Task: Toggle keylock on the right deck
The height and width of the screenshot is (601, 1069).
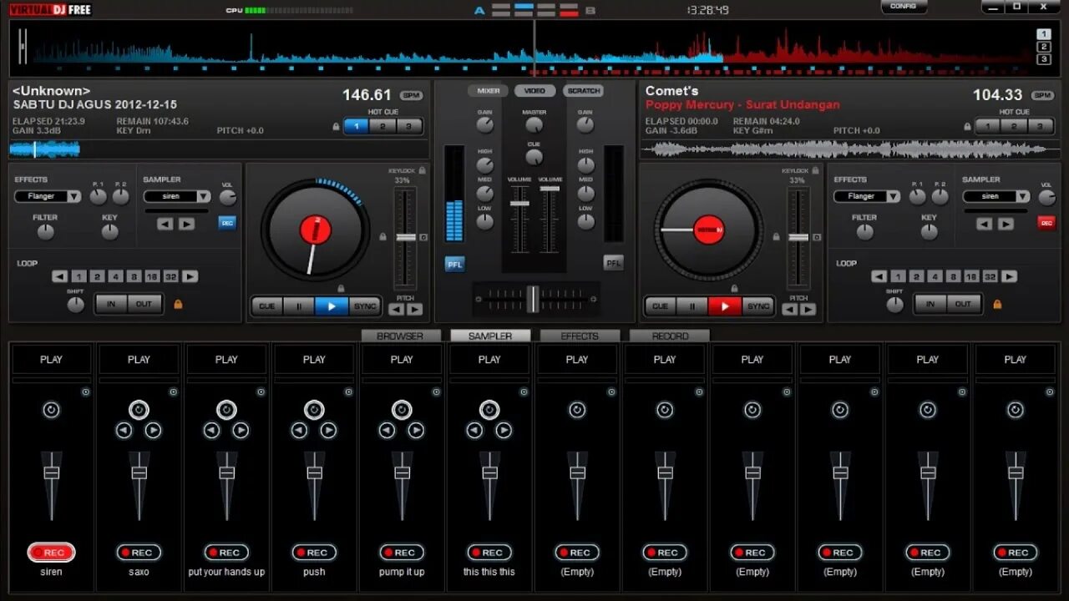Action: (x=816, y=170)
